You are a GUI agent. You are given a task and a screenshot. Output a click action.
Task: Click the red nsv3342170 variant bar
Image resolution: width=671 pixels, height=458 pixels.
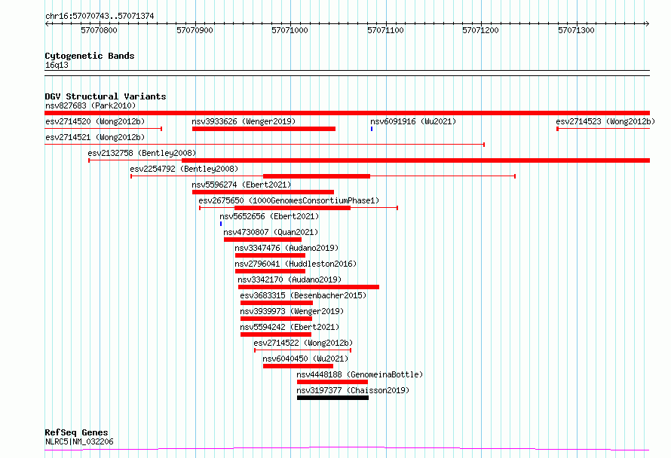click(308, 287)
